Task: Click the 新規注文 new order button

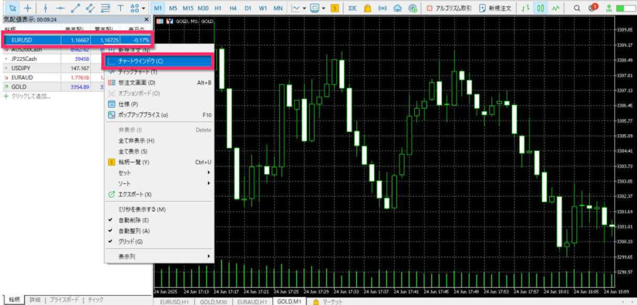Action: click(x=495, y=7)
